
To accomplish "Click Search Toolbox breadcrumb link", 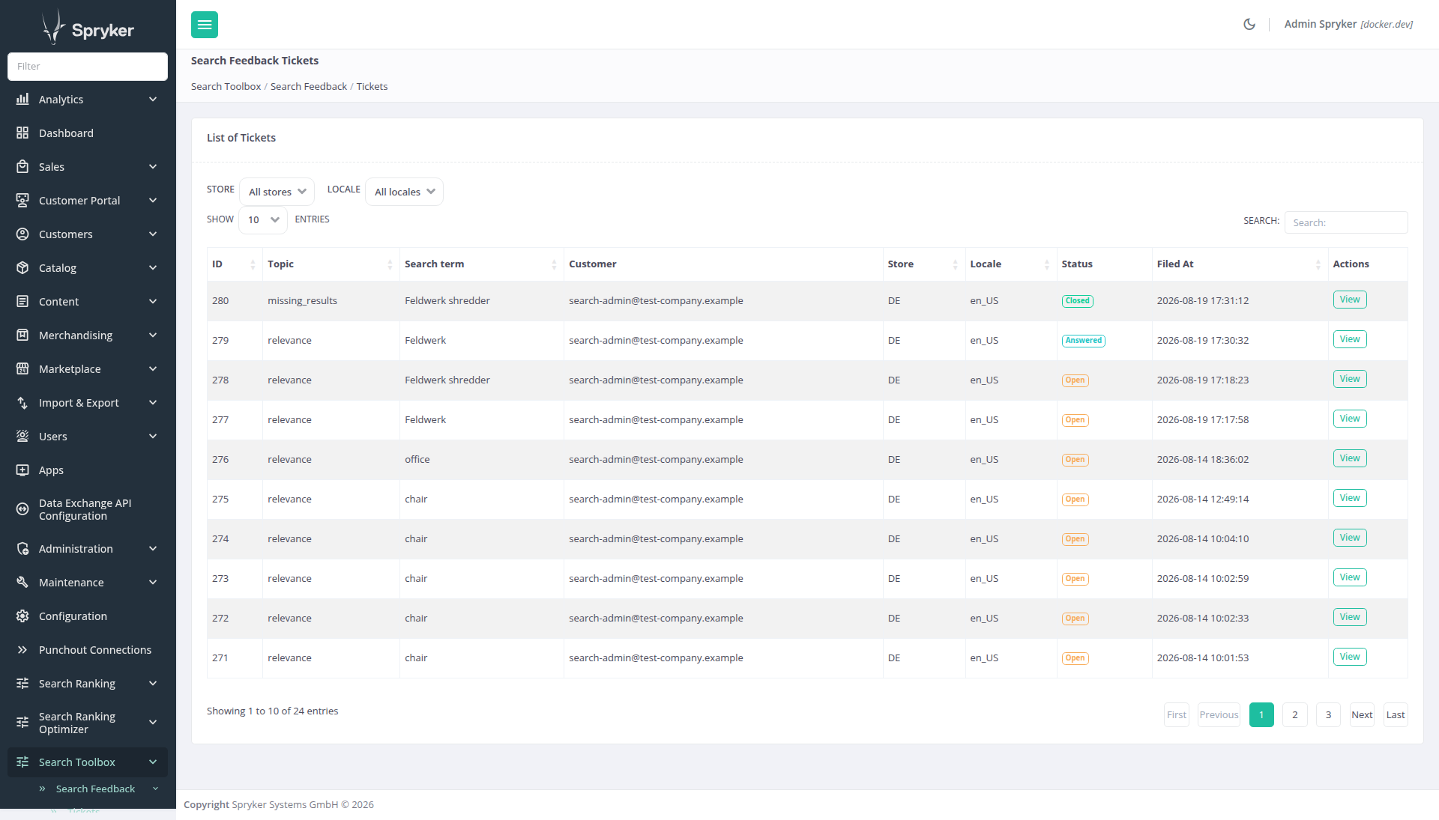I will click(226, 86).
